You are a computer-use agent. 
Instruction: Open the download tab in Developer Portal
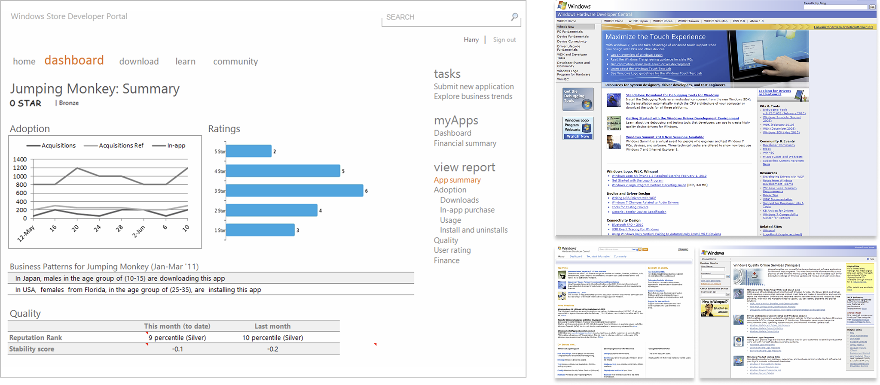[139, 61]
